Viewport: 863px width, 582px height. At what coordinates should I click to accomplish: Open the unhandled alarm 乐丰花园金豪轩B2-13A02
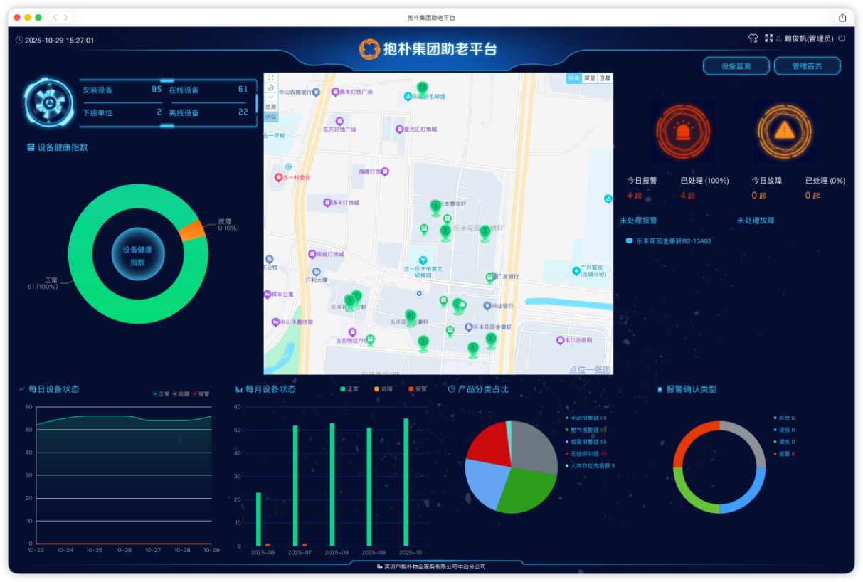[x=673, y=241]
